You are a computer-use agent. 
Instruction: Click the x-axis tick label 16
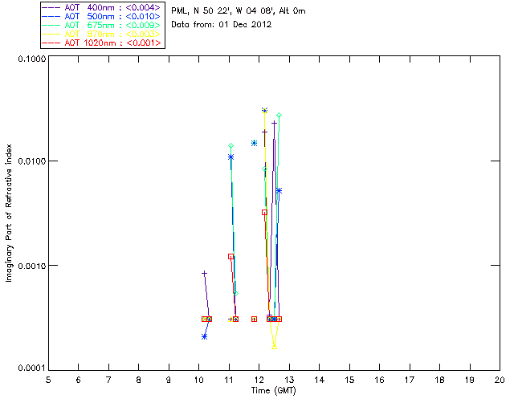[380, 380]
